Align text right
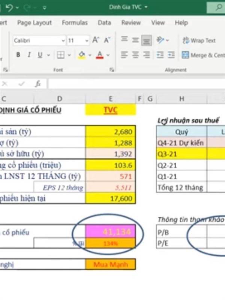 click(147, 55)
